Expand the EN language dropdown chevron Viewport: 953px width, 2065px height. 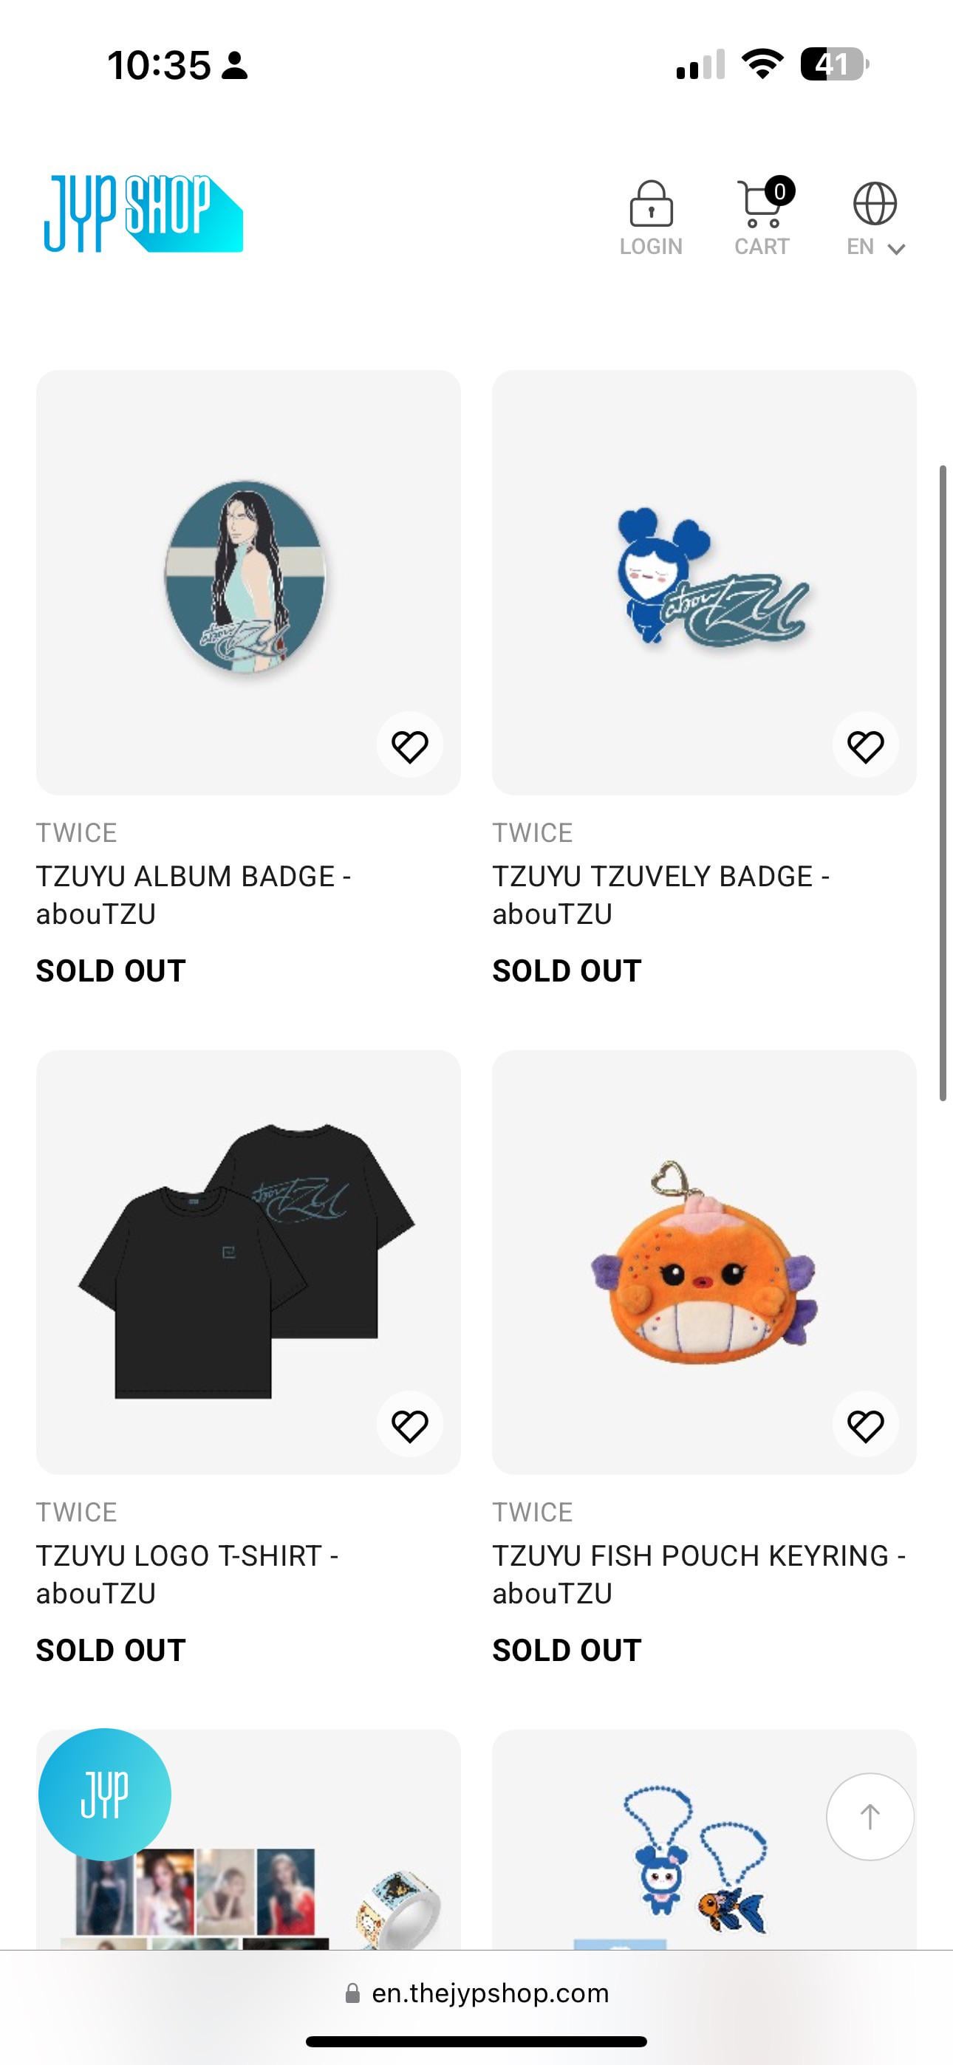(896, 248)
